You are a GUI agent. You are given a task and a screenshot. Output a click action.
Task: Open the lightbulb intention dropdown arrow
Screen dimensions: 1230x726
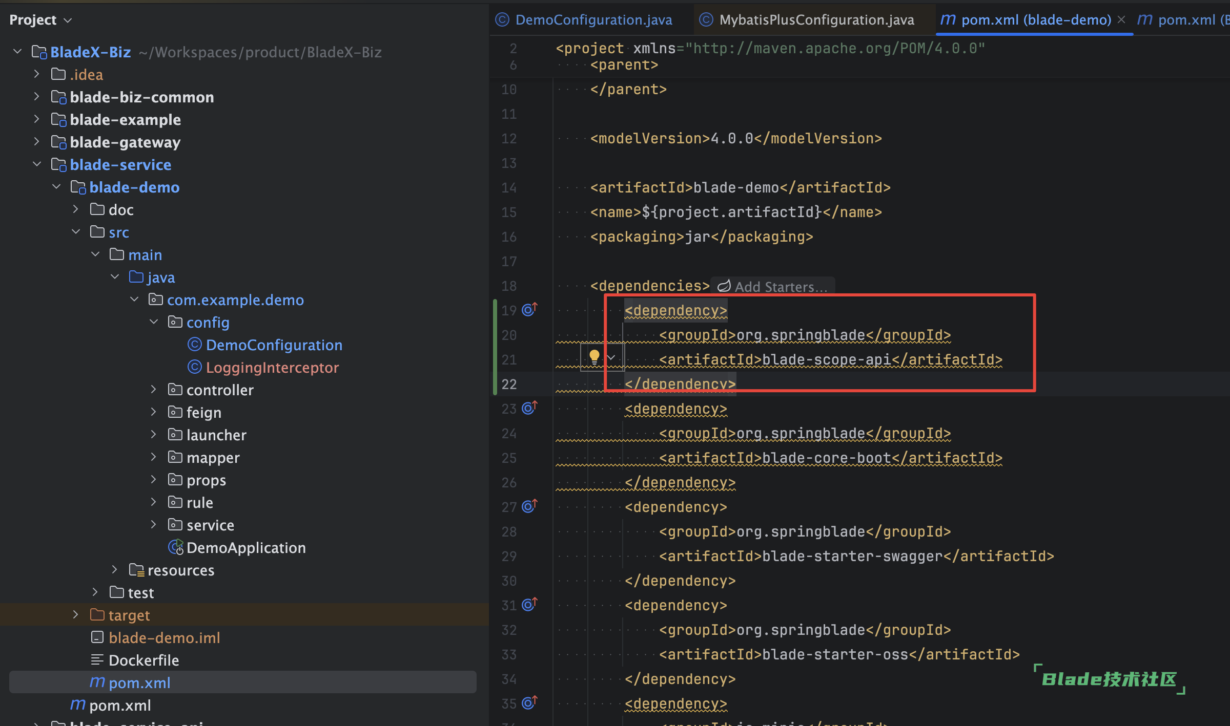tap(611, 357)
